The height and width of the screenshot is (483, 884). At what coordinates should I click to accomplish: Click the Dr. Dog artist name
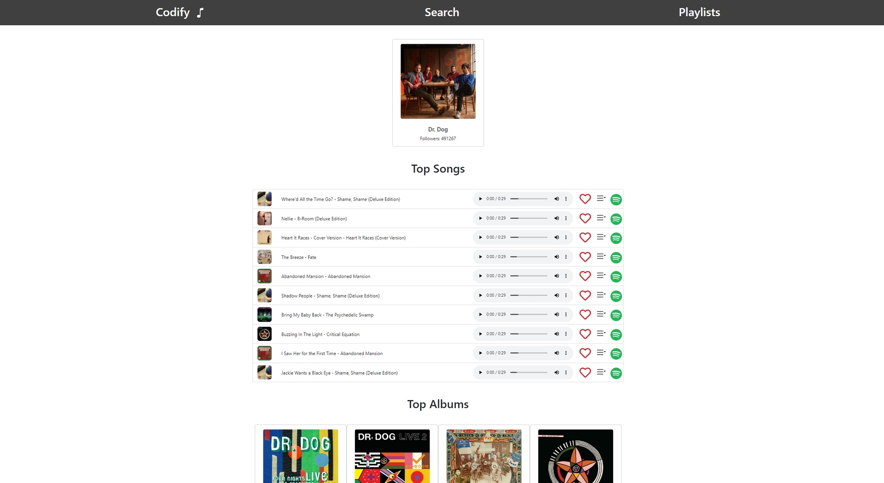(438, 129)
